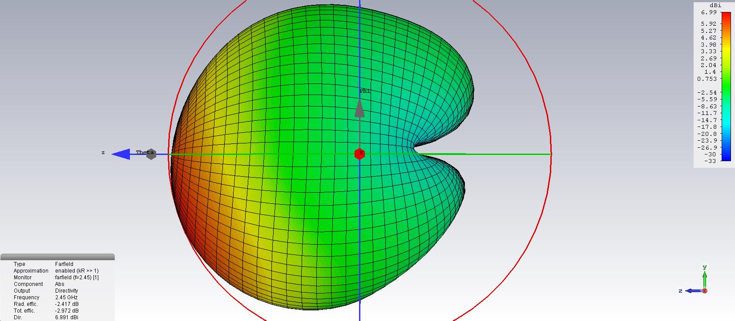Click the farfield (f=2.45) [1] monitor entry

[x=77, y=277]
